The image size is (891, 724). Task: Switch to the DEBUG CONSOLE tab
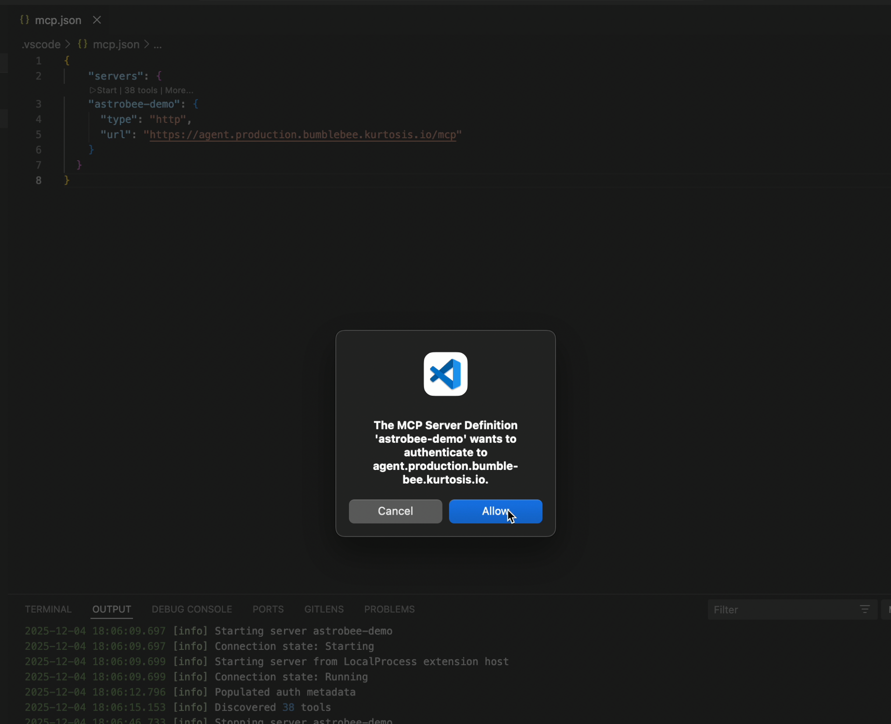pyautogui.click(x=192, y=609)
